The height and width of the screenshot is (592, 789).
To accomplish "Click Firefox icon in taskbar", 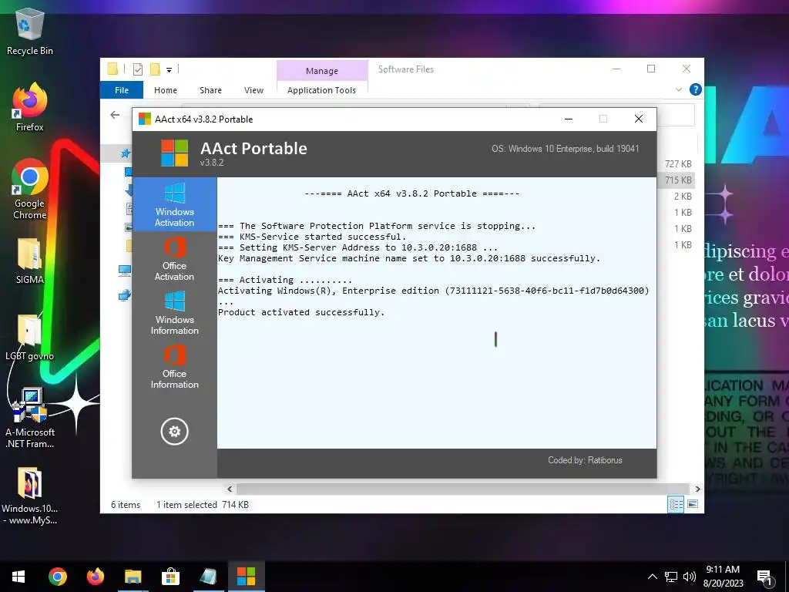I will point(95,577).
